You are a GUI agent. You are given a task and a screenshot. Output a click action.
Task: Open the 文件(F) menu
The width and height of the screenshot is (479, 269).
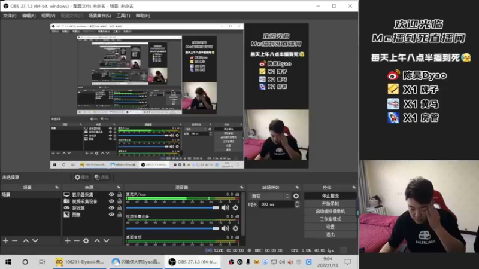point(10,16)
